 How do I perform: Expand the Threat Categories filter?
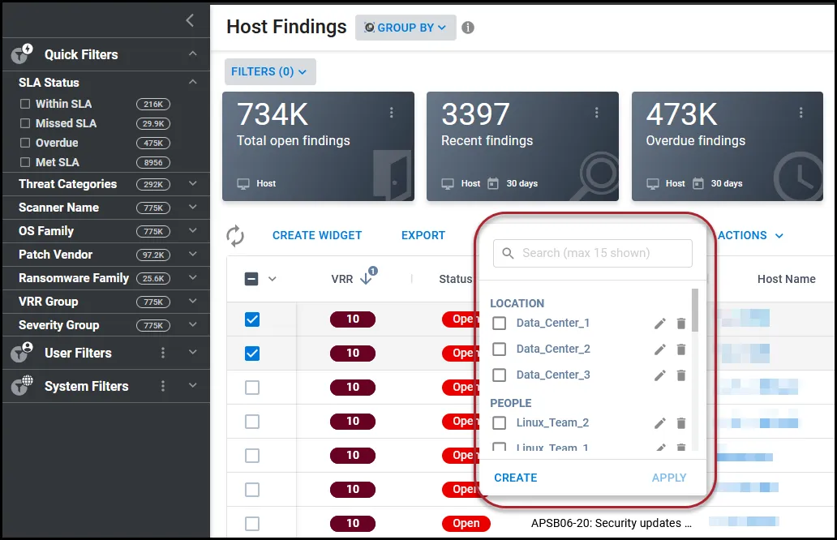tap(193, 183)
